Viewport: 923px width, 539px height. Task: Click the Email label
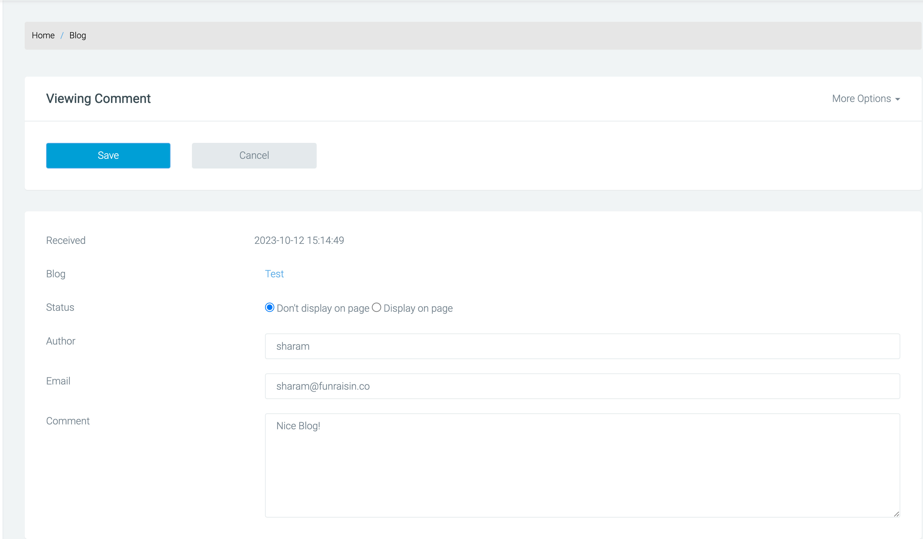click(58, 381)
